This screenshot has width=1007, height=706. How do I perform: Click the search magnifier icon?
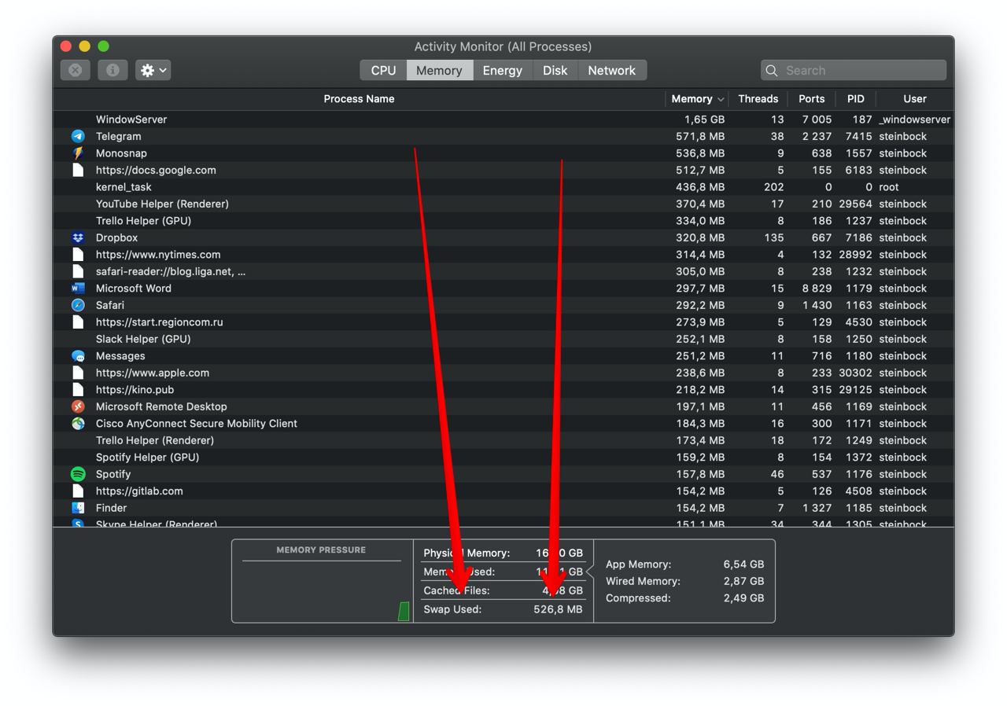[772, 70]
